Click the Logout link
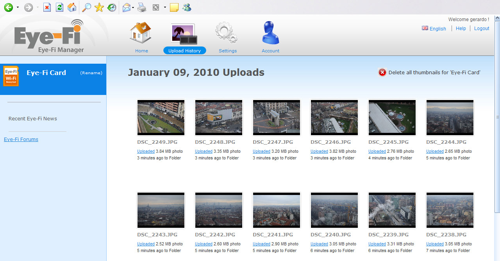 [x=482, y=29]
